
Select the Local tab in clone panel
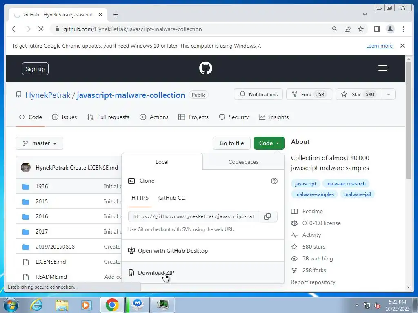click(162, 162)
